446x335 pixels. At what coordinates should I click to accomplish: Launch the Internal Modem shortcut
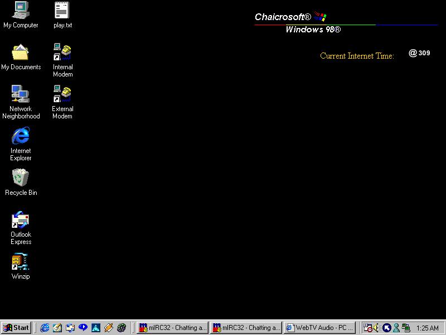[62, 53]
